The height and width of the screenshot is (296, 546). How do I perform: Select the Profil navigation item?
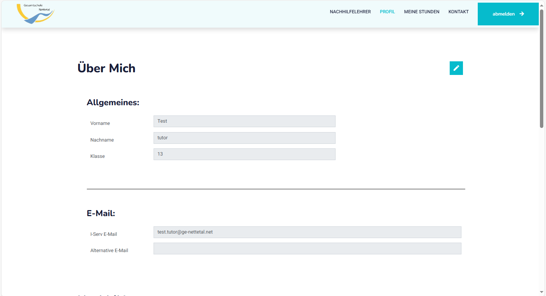[x=387, y=12]
